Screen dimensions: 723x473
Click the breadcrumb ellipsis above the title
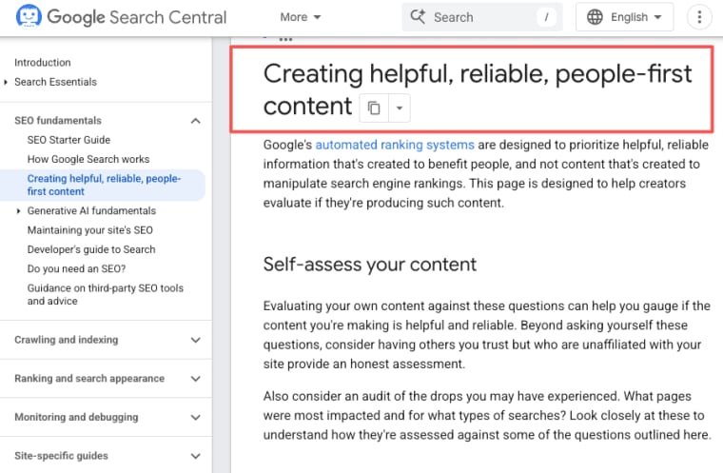click(285, 39)
